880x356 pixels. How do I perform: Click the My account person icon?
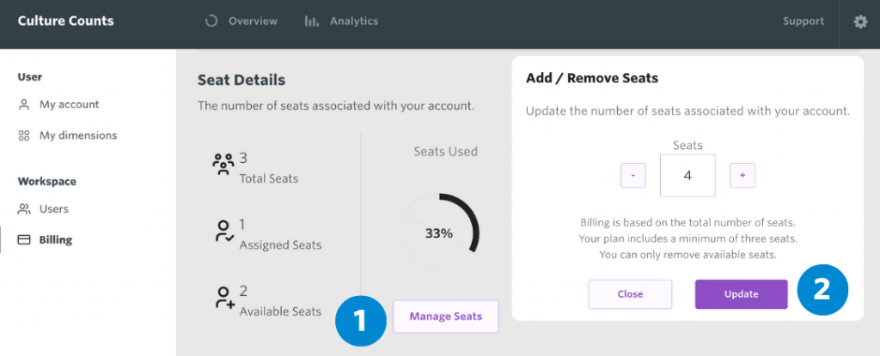[x=23, y=105]
